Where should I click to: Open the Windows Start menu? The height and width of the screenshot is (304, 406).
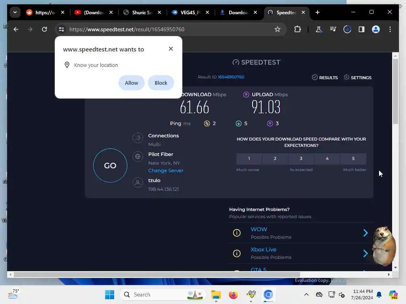point(109,294)
